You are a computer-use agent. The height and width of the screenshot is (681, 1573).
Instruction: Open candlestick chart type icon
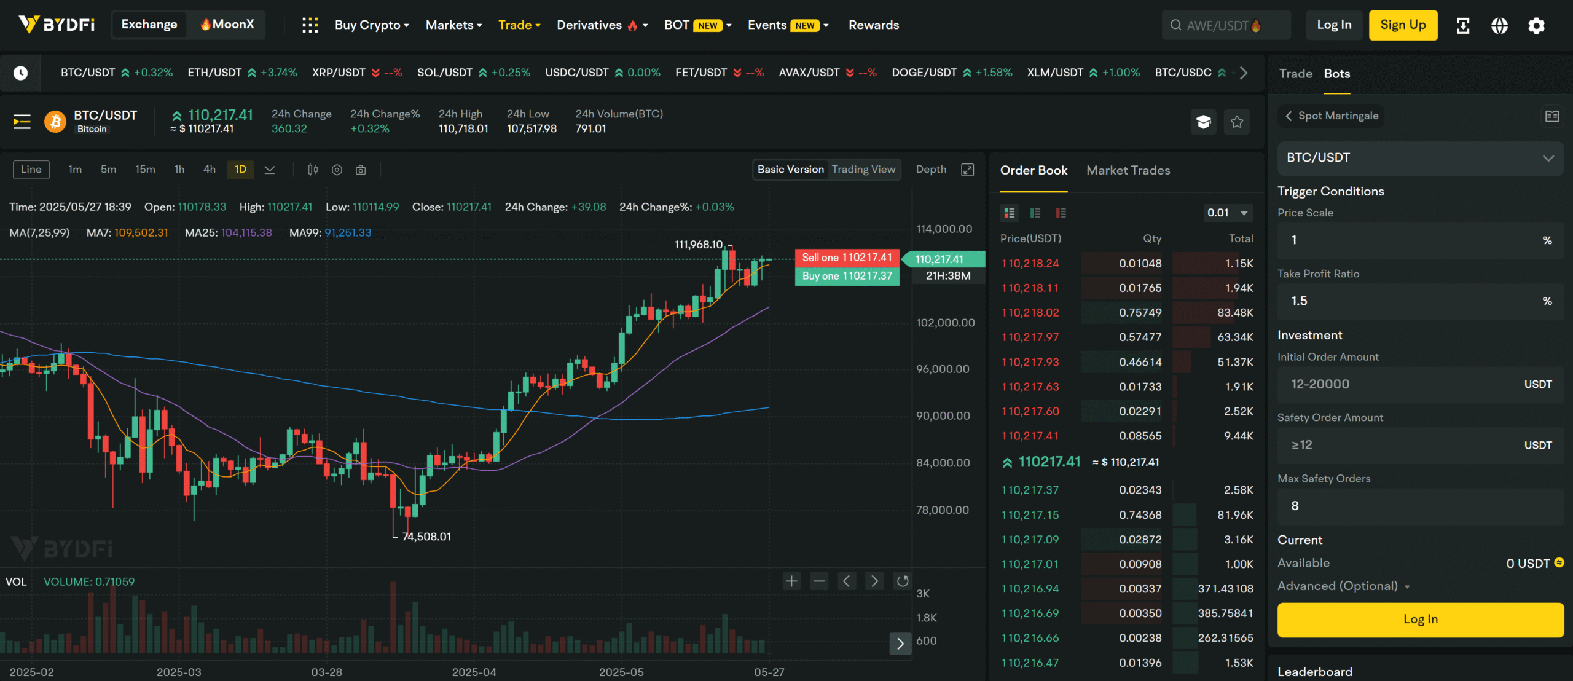coord(313,170)
